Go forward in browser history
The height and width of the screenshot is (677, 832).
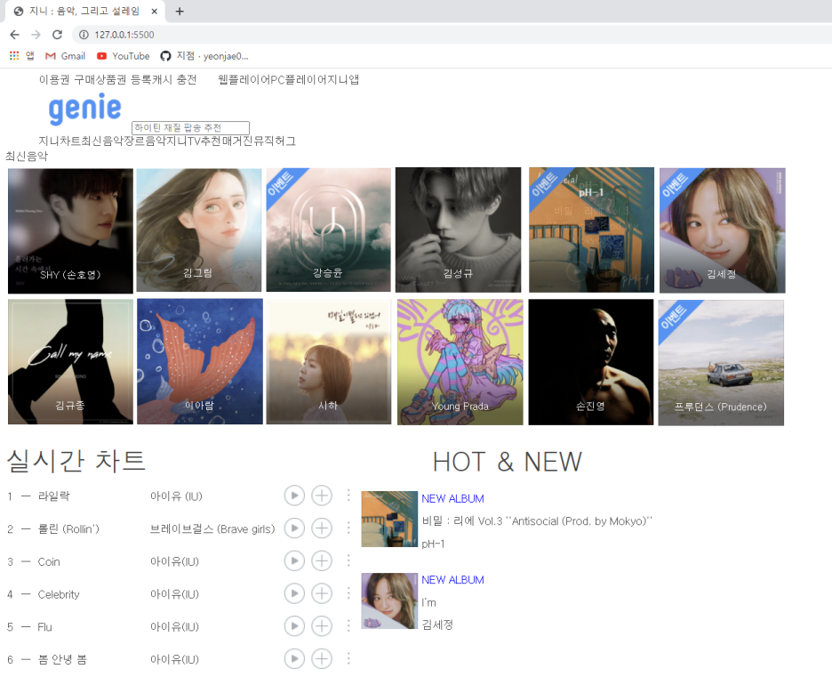(36, 35)
